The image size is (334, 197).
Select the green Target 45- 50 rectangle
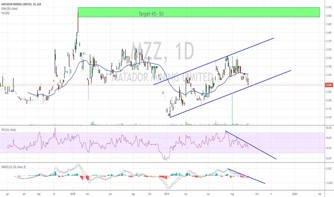click(199, 12)
